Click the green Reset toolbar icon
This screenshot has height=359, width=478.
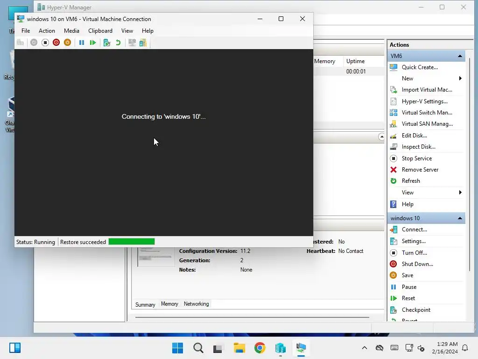pos(93,43)
